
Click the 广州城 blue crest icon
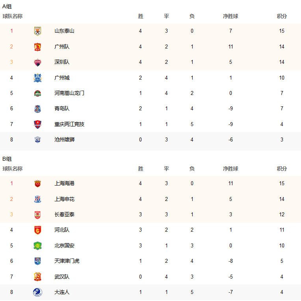tap(38, 78)
